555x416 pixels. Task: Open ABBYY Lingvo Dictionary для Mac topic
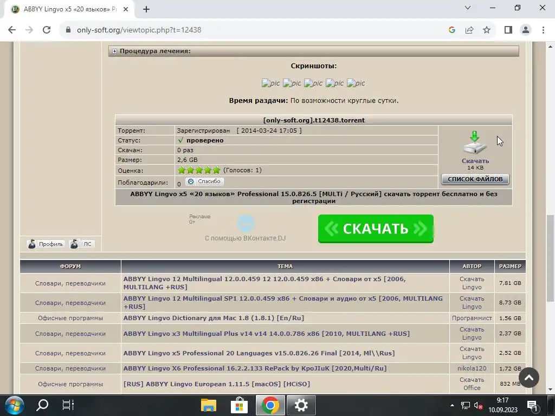coord(214,318)
